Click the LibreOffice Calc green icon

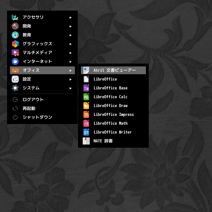point(86,97)
